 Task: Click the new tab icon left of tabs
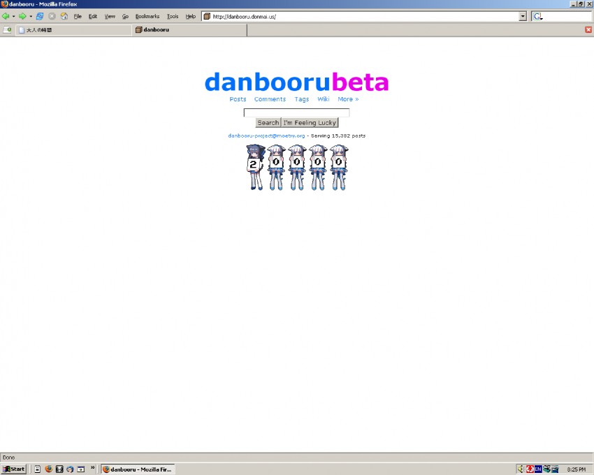point(7,29)
